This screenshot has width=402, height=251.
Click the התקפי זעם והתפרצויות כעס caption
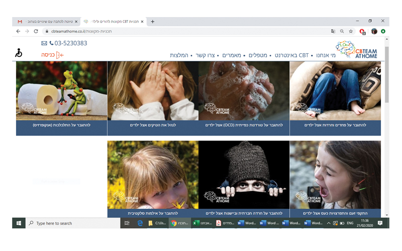pyautogui.click(x=335, y=213)
